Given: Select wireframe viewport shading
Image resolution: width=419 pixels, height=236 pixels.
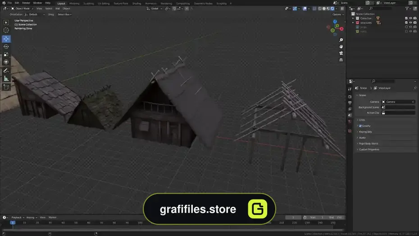Looking at the screenshot, I should (x=320, y=9).
